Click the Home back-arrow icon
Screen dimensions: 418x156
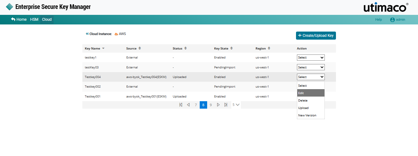point(13,19)
